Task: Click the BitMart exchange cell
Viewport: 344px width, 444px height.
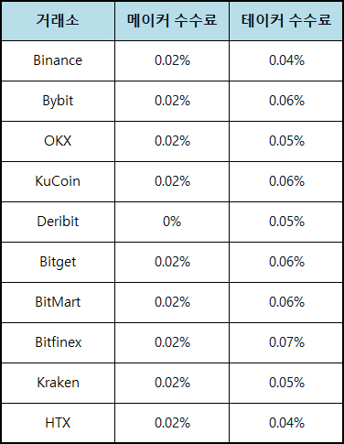Action: coord(58,302)
